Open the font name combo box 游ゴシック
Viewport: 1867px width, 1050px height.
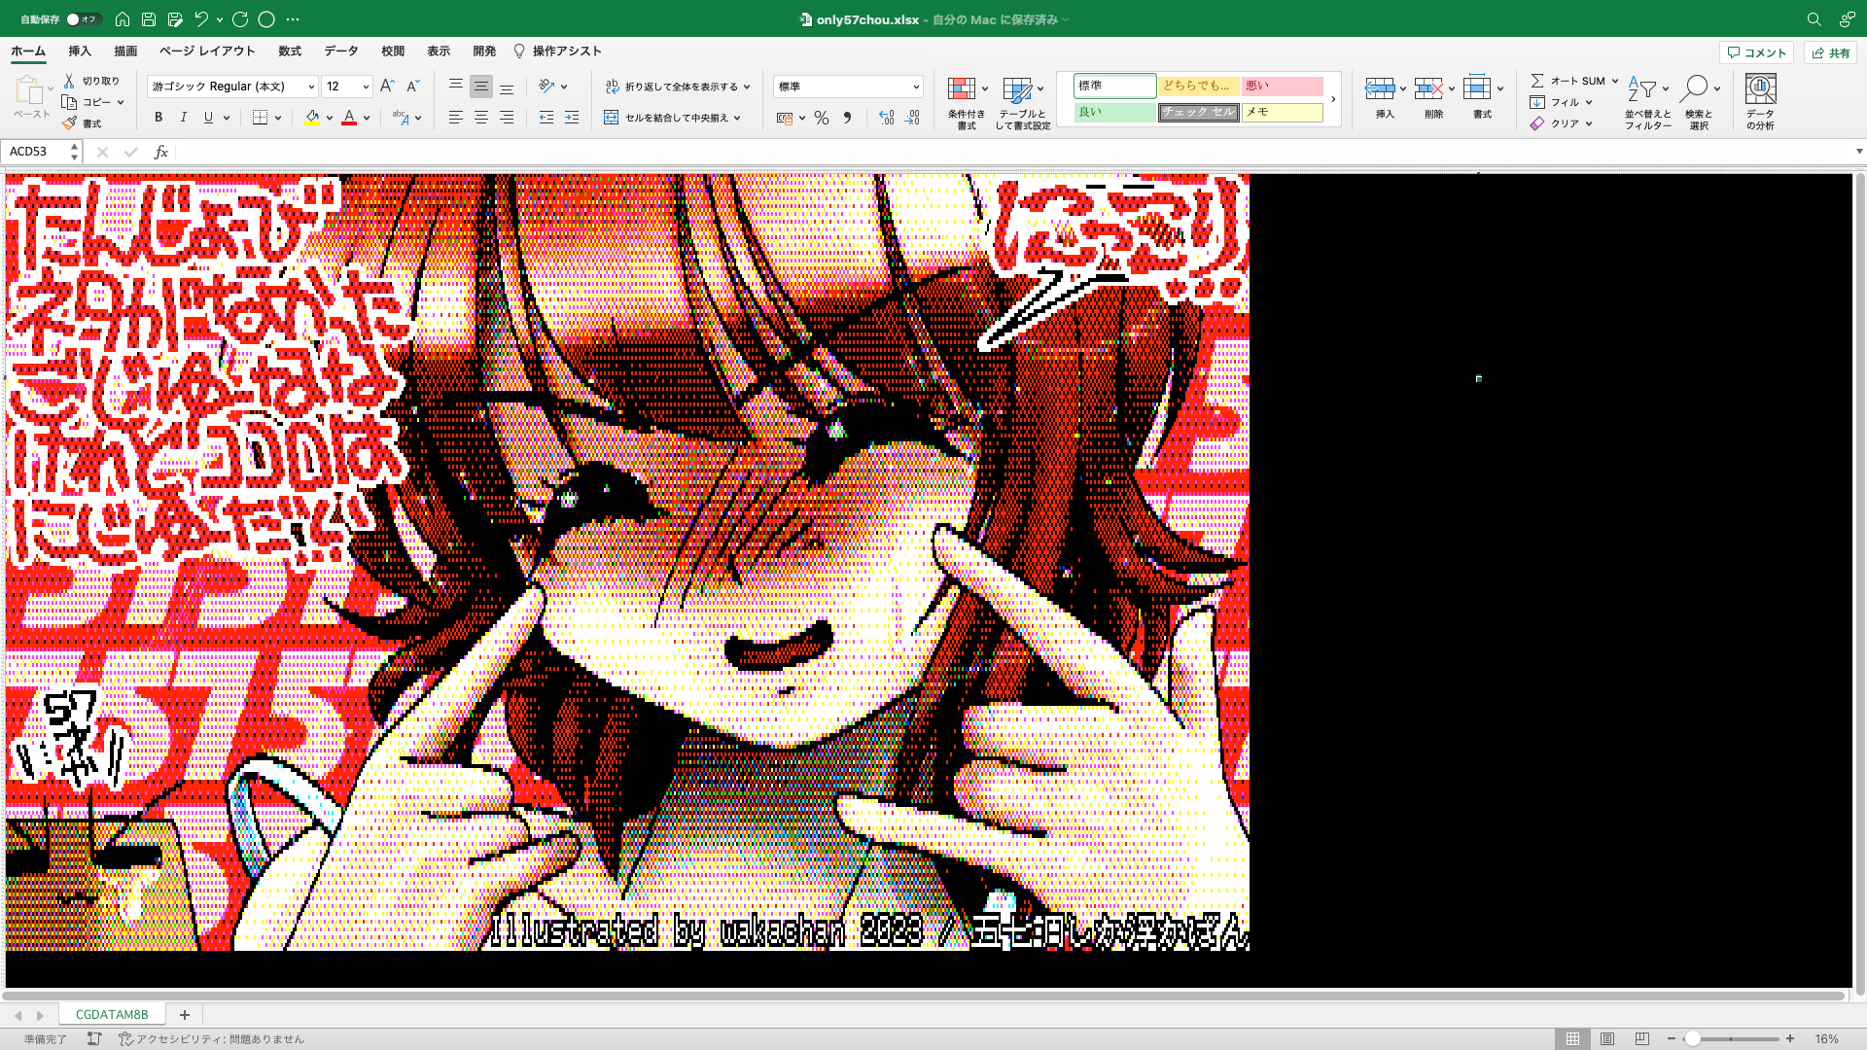(x=232, y=87)
